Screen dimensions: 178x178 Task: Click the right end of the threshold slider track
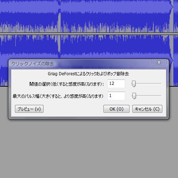click(161, 83)
